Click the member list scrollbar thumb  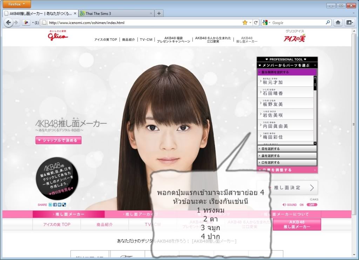(315, 85)
